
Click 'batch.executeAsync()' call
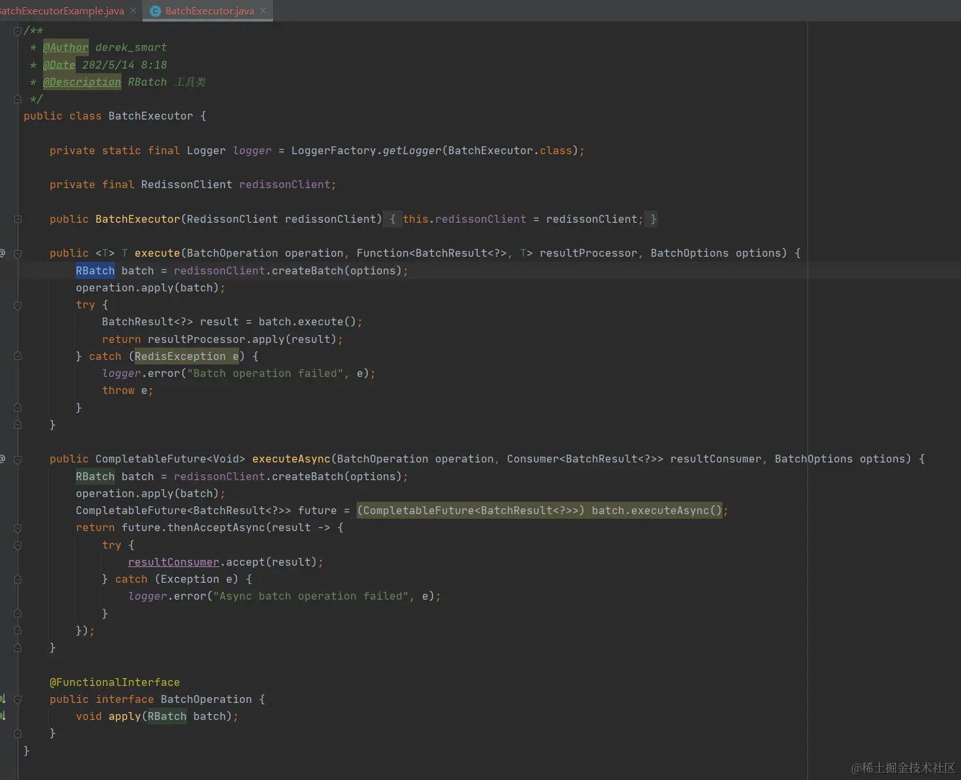657,511
